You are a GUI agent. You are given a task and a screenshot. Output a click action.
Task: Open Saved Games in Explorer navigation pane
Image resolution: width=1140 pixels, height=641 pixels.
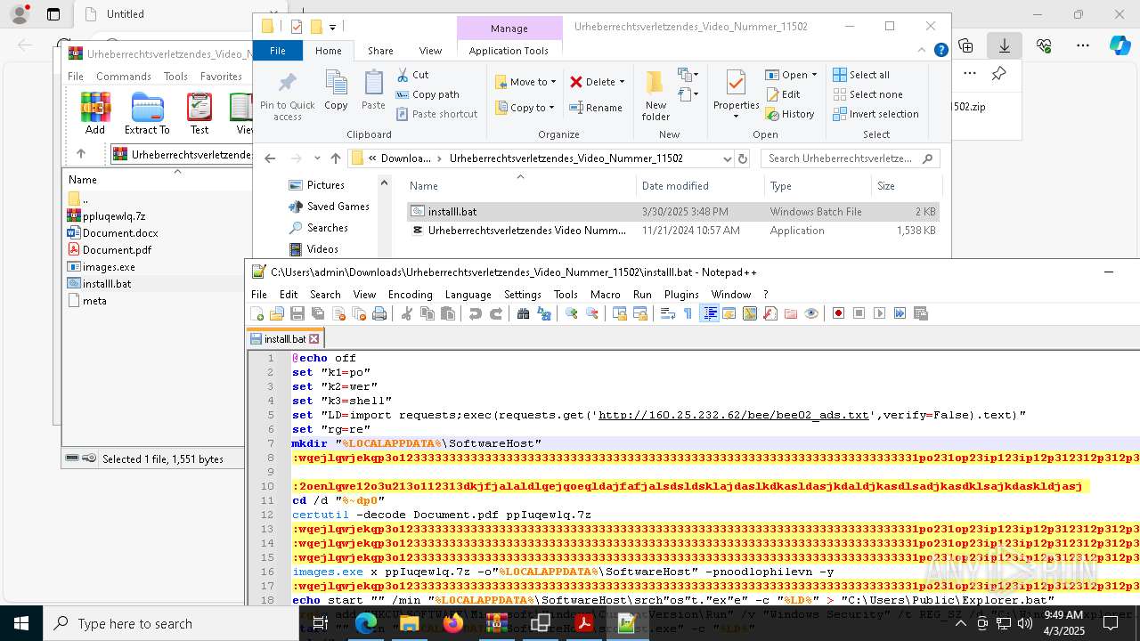[338, 207]
